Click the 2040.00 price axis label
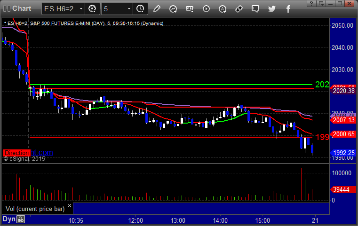Viewport: 358px width, 226px height. (x=342, y=47)
